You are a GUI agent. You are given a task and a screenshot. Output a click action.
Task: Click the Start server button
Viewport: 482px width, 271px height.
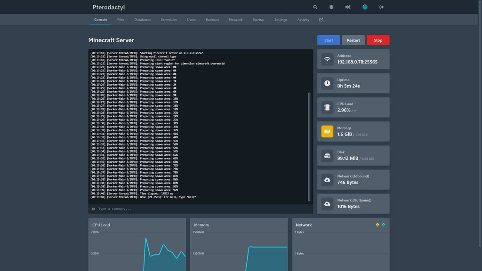coord(329,40)
